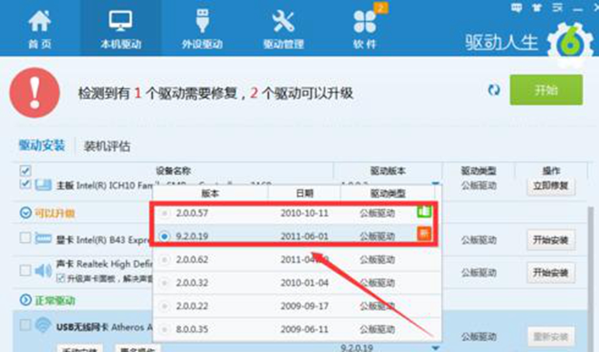Click the red exclamation warning icon
The image size is (599, 352).
35,93
